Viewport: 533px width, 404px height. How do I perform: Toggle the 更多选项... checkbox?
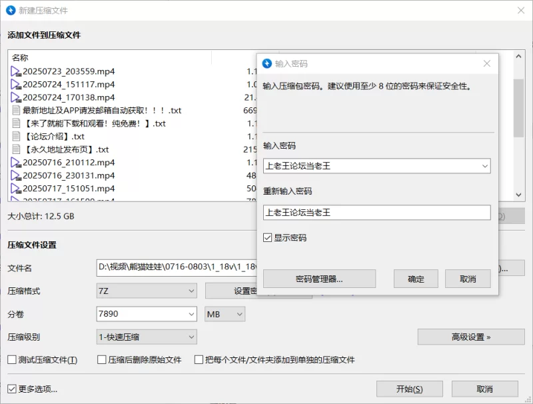click(12, 389)
